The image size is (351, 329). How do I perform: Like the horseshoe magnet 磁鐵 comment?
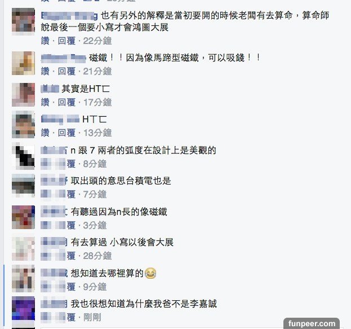(x=45, y=71)
